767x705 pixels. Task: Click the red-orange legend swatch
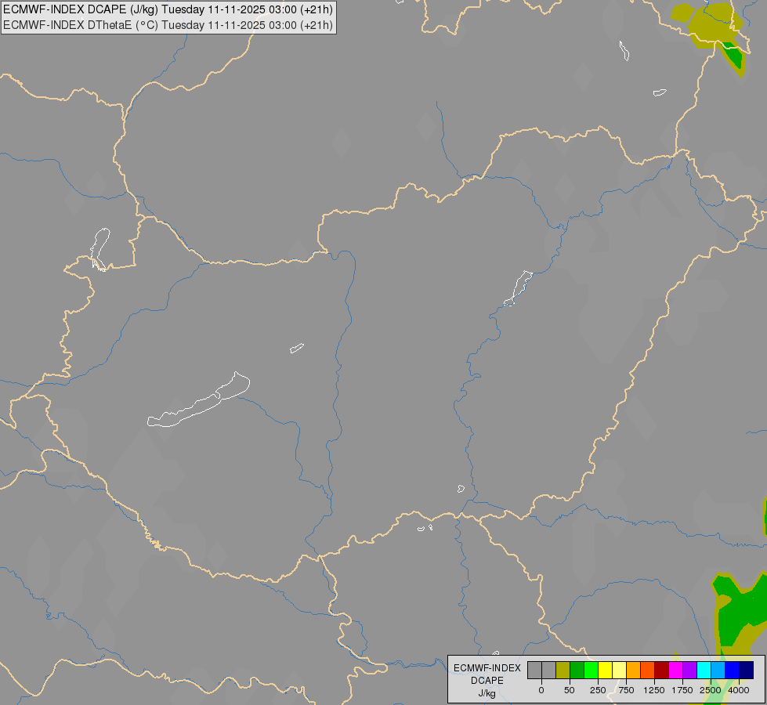pyautogui.click(x=648, y=670)
